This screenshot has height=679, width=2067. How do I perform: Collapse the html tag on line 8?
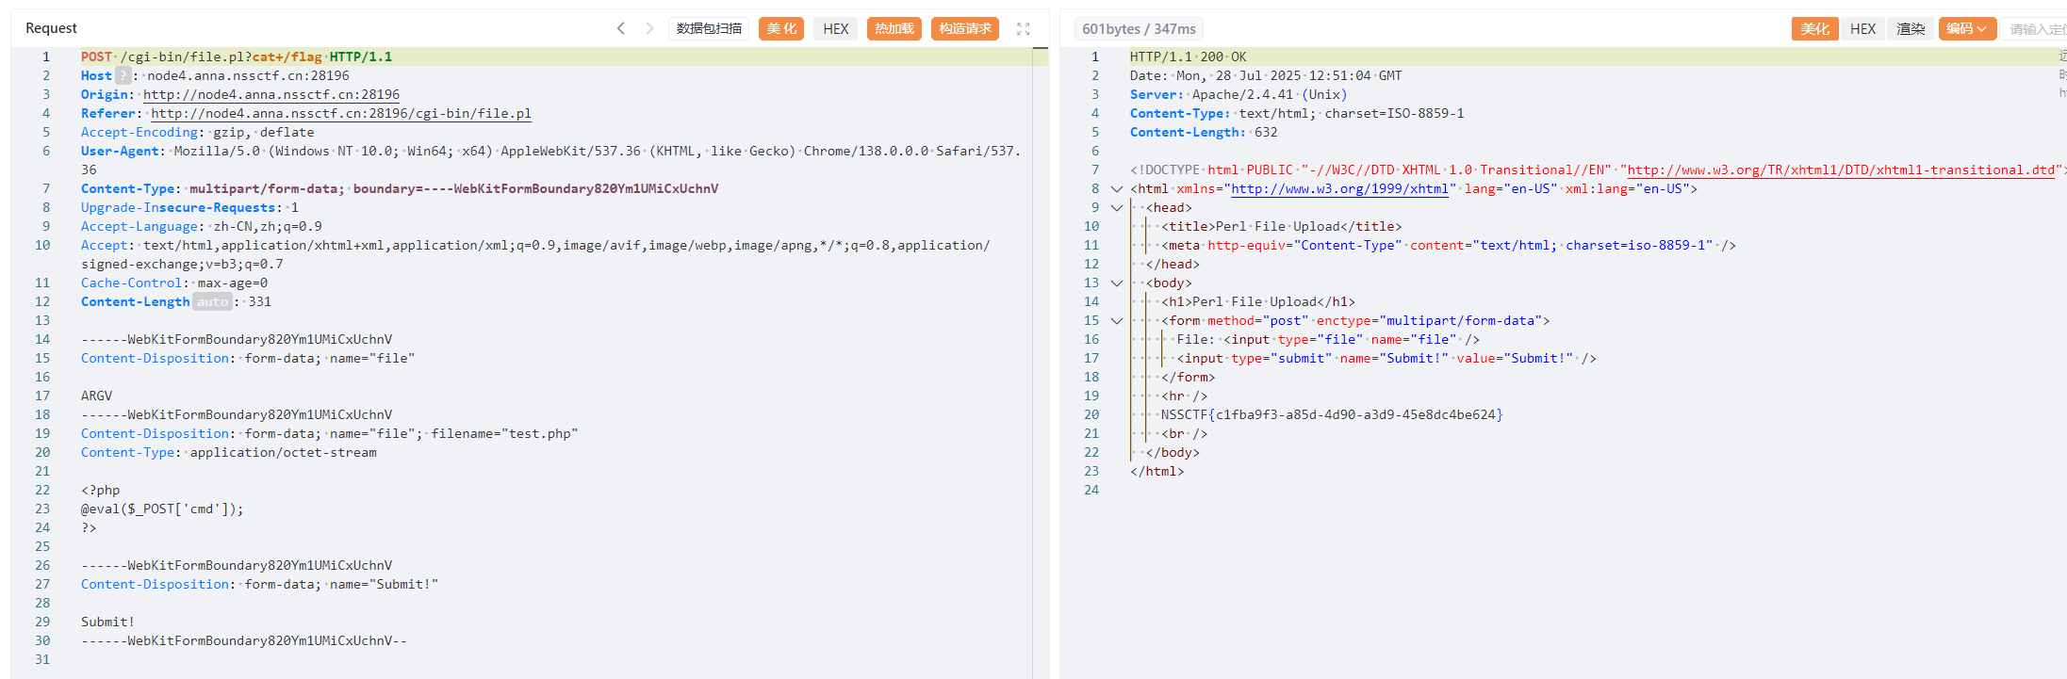click(1117, 188)
